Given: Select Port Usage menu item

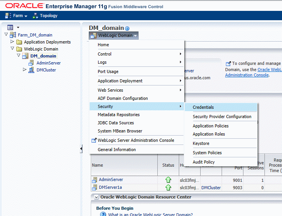Looking at the screenshot, I should pos(137,71).
